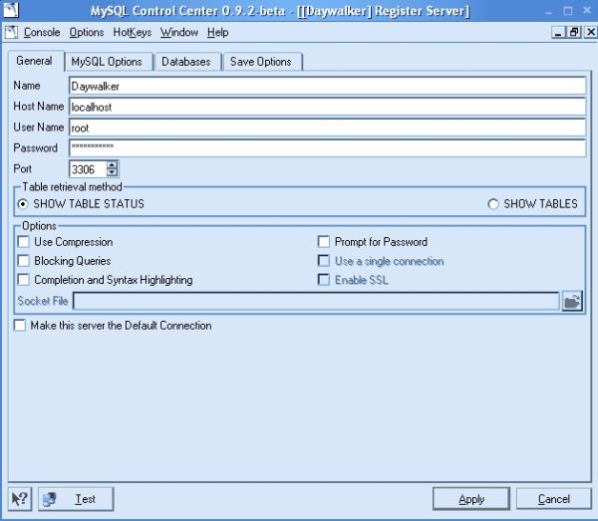The width and height of the screenshot is (598, 521).
Task: Select SHOW TABLE STATUS radio button
Action: pyautogui.click(x=23, y=204)
